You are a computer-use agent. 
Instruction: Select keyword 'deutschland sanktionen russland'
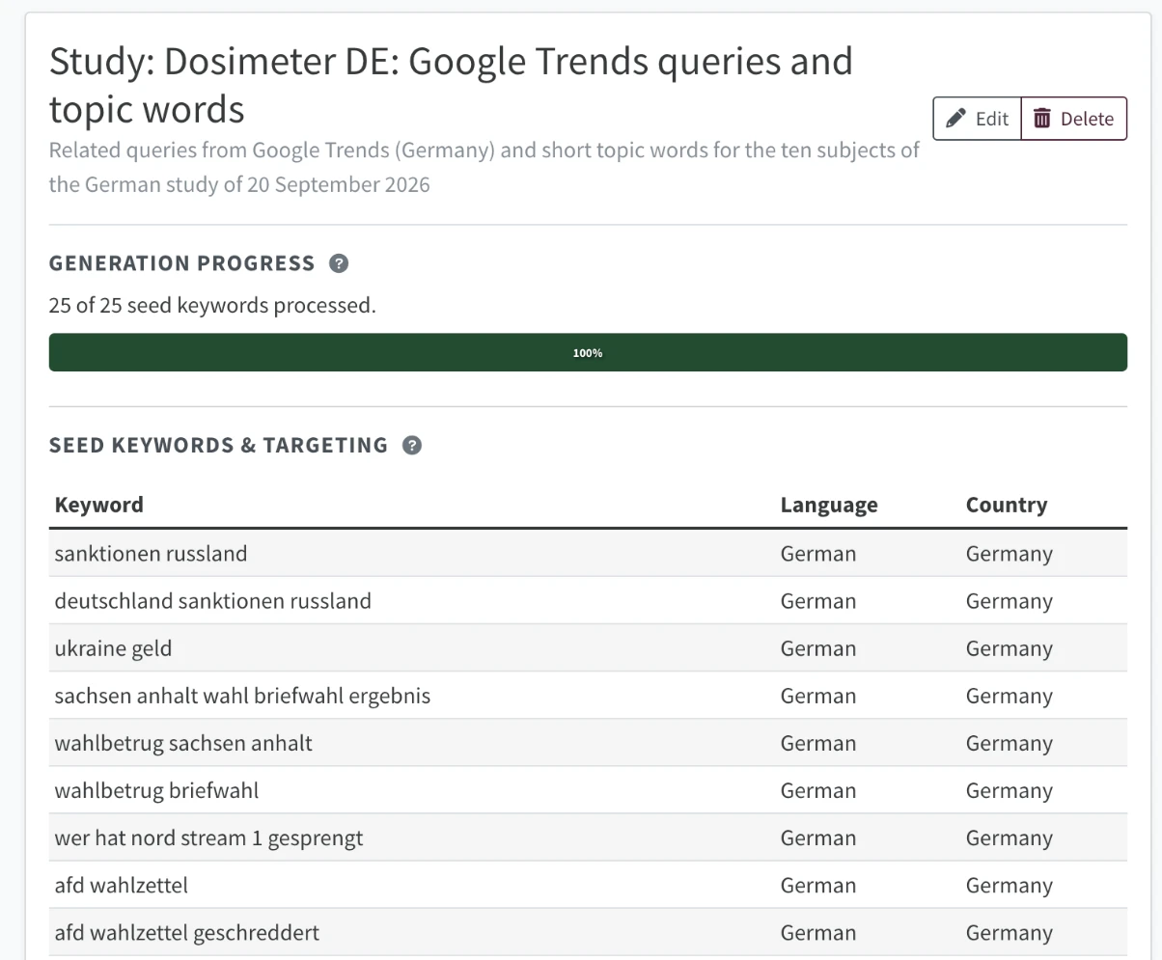[213, 601]
